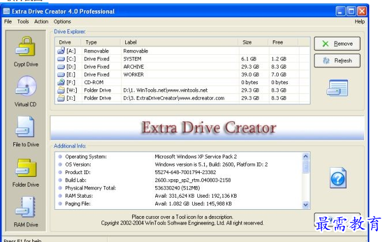
Task: Select the OS Version info row
Action: click(x=179, y=165)
